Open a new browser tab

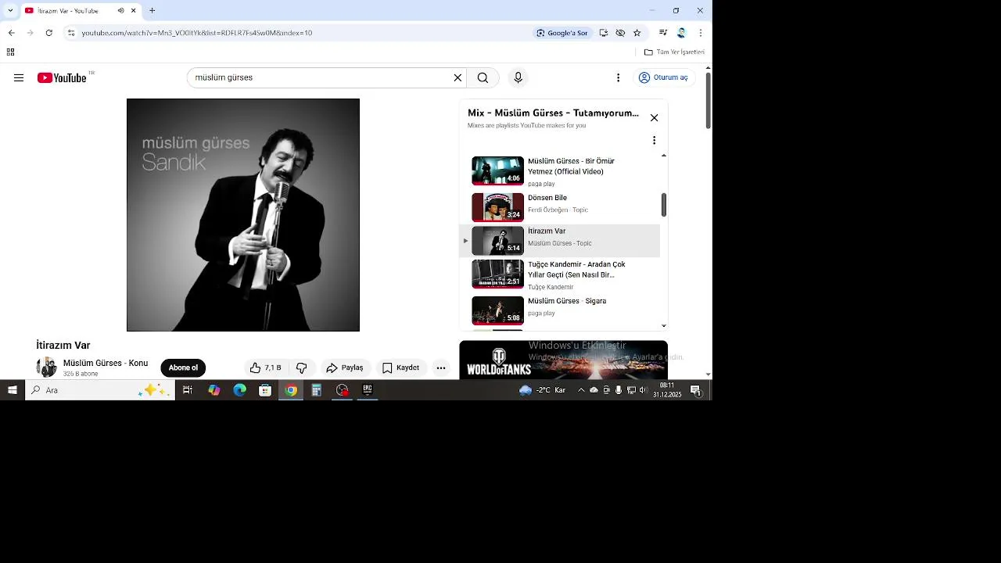[x=152, y=11]
